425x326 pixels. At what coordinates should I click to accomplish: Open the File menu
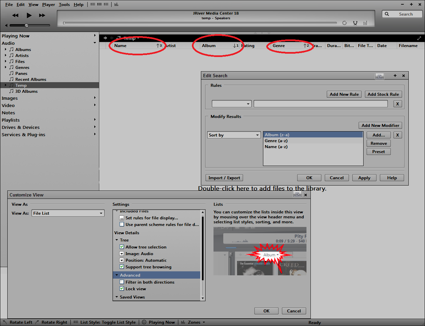[9, 4]
